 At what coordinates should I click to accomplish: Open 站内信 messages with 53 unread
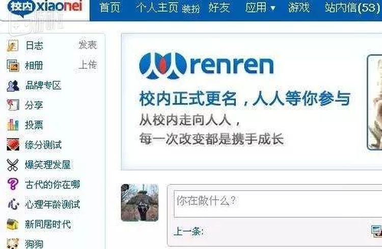point(352,8)
